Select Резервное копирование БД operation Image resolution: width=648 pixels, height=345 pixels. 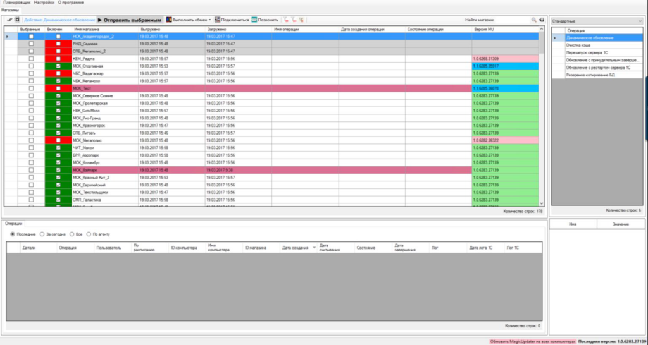(604, 75)
